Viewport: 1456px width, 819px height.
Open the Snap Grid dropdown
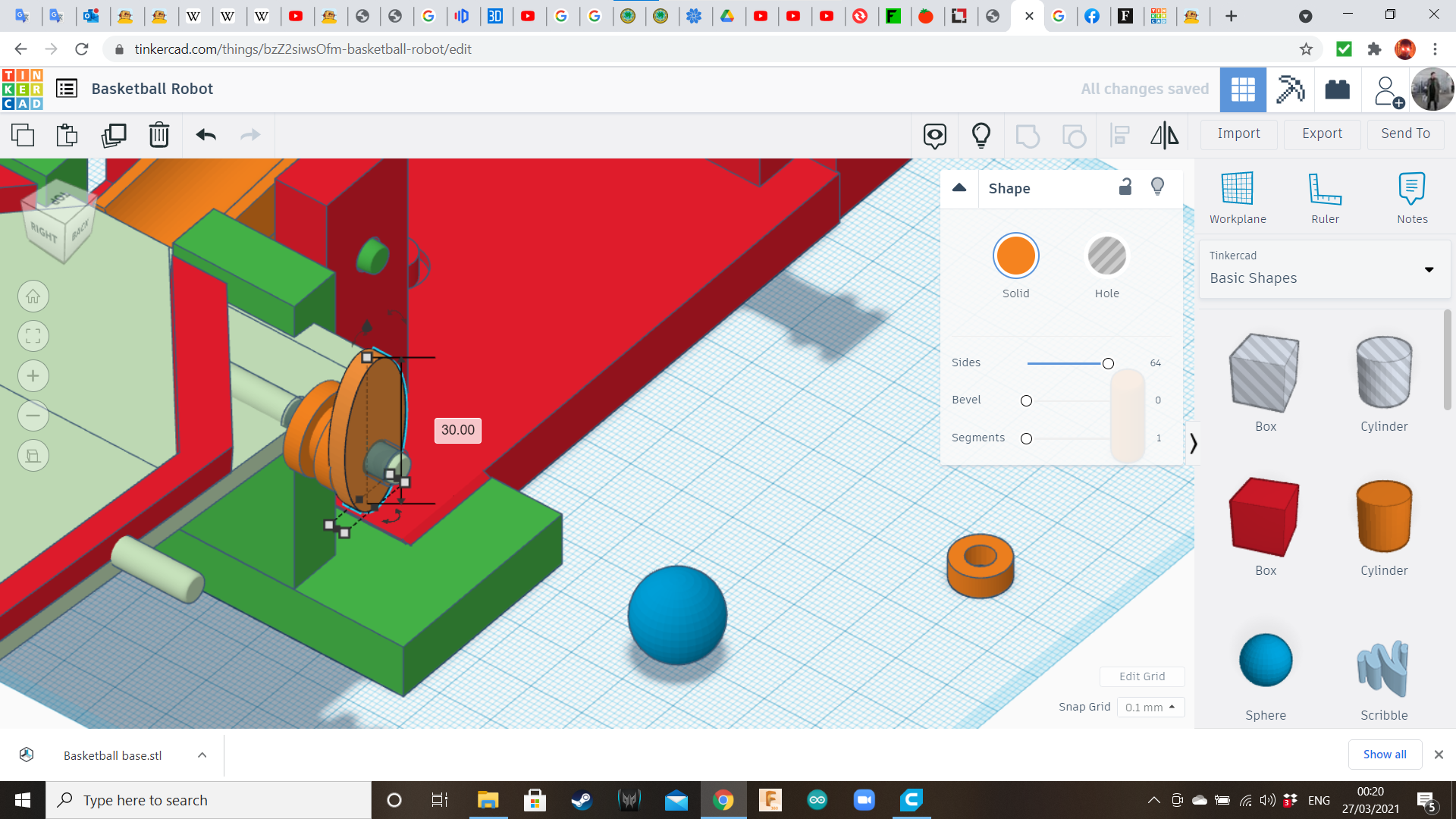point(1150,707)
